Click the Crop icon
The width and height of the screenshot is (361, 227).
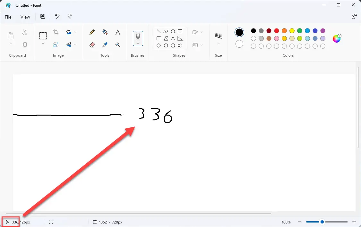[x=56, y=32]
